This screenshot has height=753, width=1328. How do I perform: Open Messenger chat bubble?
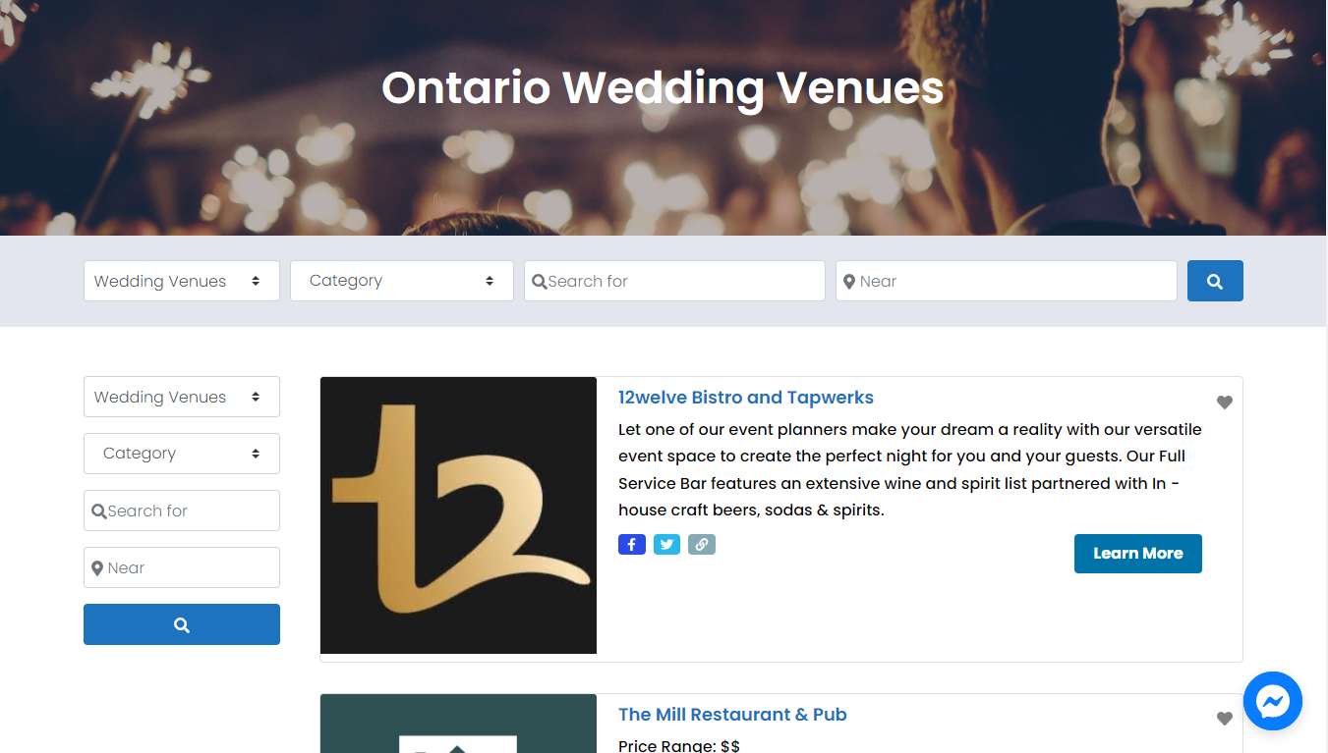click(x=1273, y=701)
